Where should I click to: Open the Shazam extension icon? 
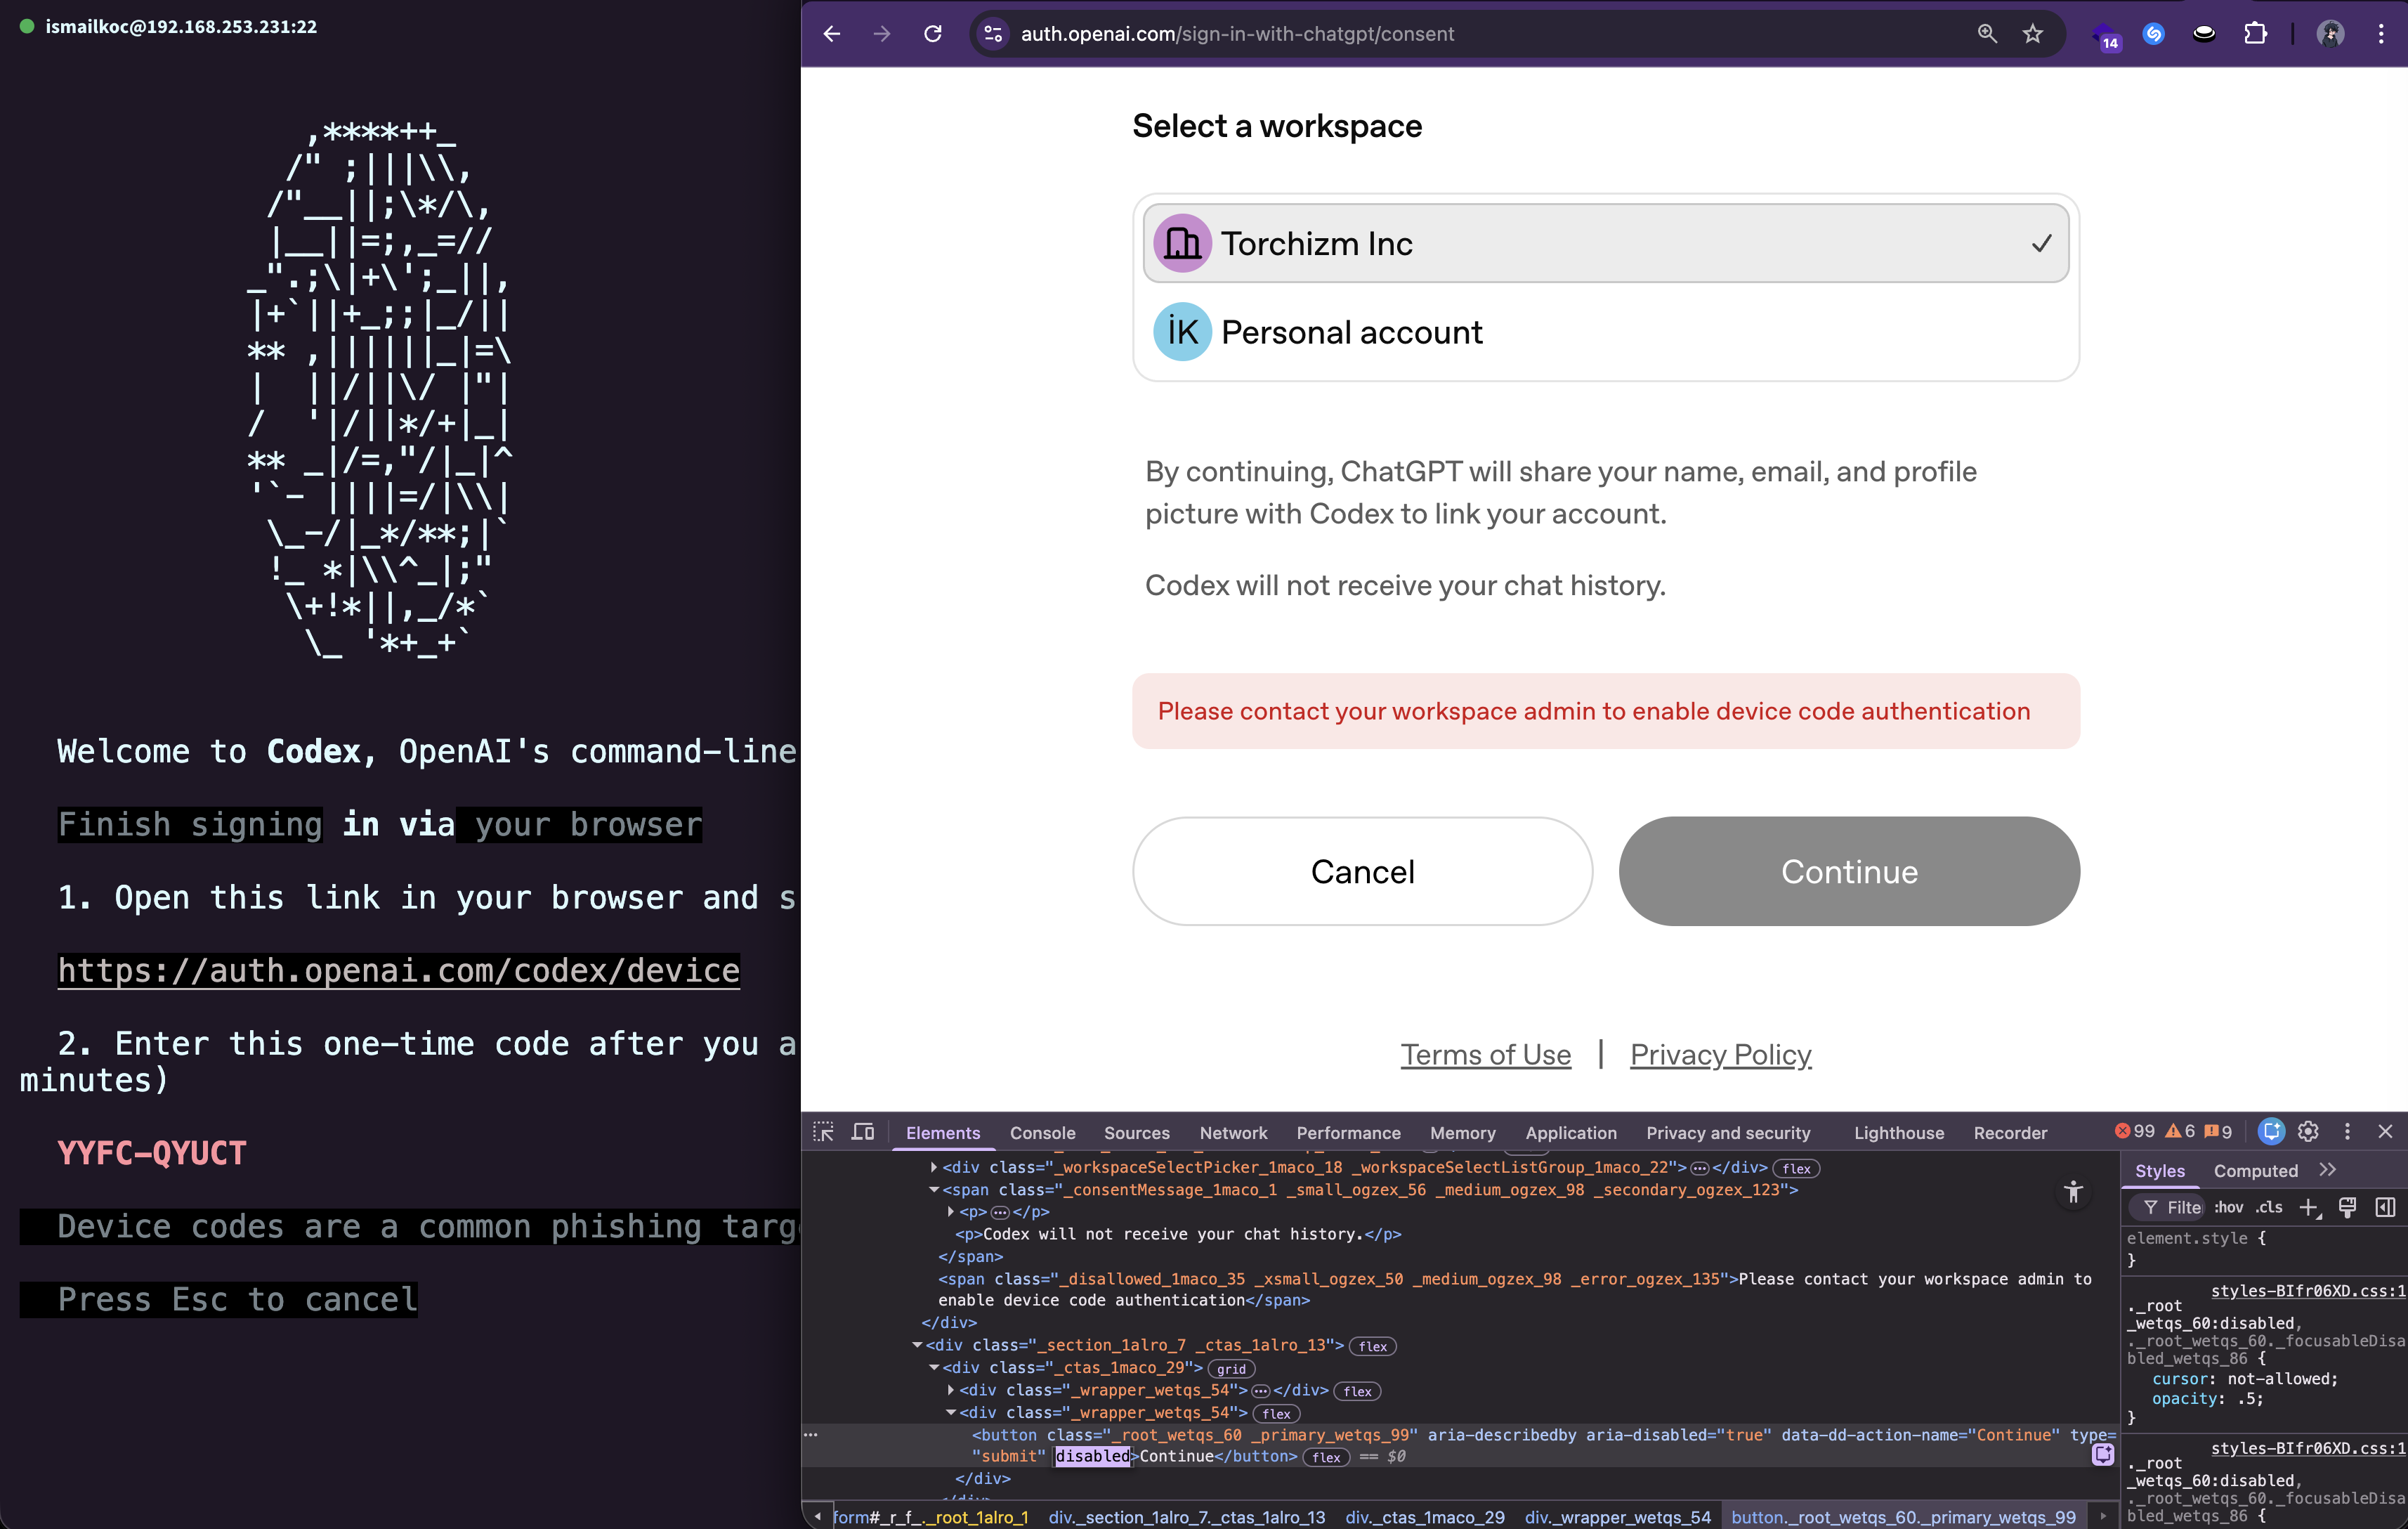[x=2154, y=34]
